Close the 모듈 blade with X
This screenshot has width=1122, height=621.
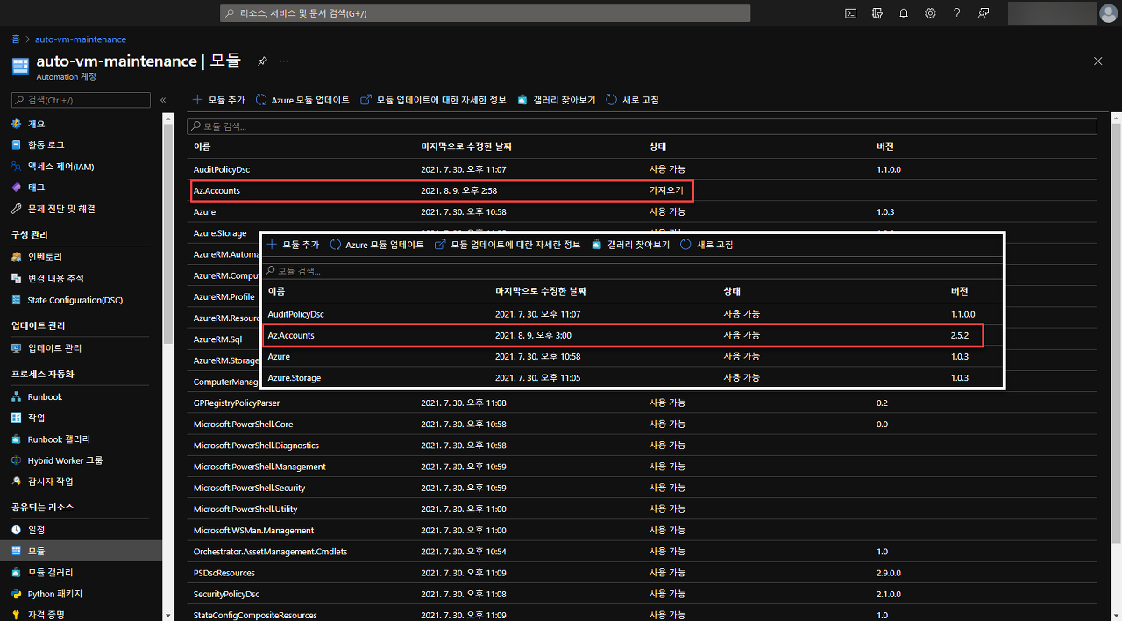coord(1098,61)
